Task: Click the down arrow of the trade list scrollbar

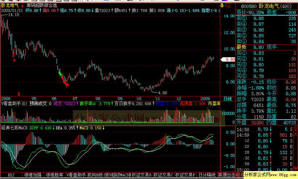Action: click(x=296, y=169)
